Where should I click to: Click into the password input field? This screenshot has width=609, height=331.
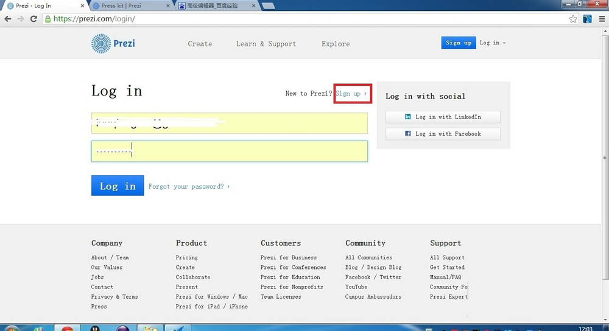[x=230, y=152]
